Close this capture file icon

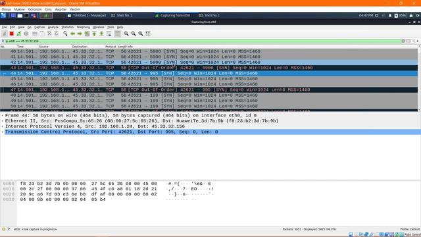(49, 34)
